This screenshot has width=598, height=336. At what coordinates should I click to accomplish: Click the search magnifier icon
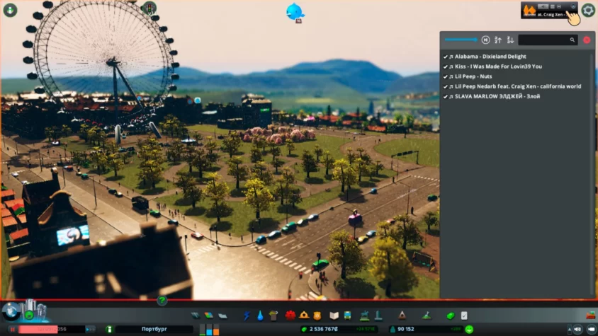point(572,40)
